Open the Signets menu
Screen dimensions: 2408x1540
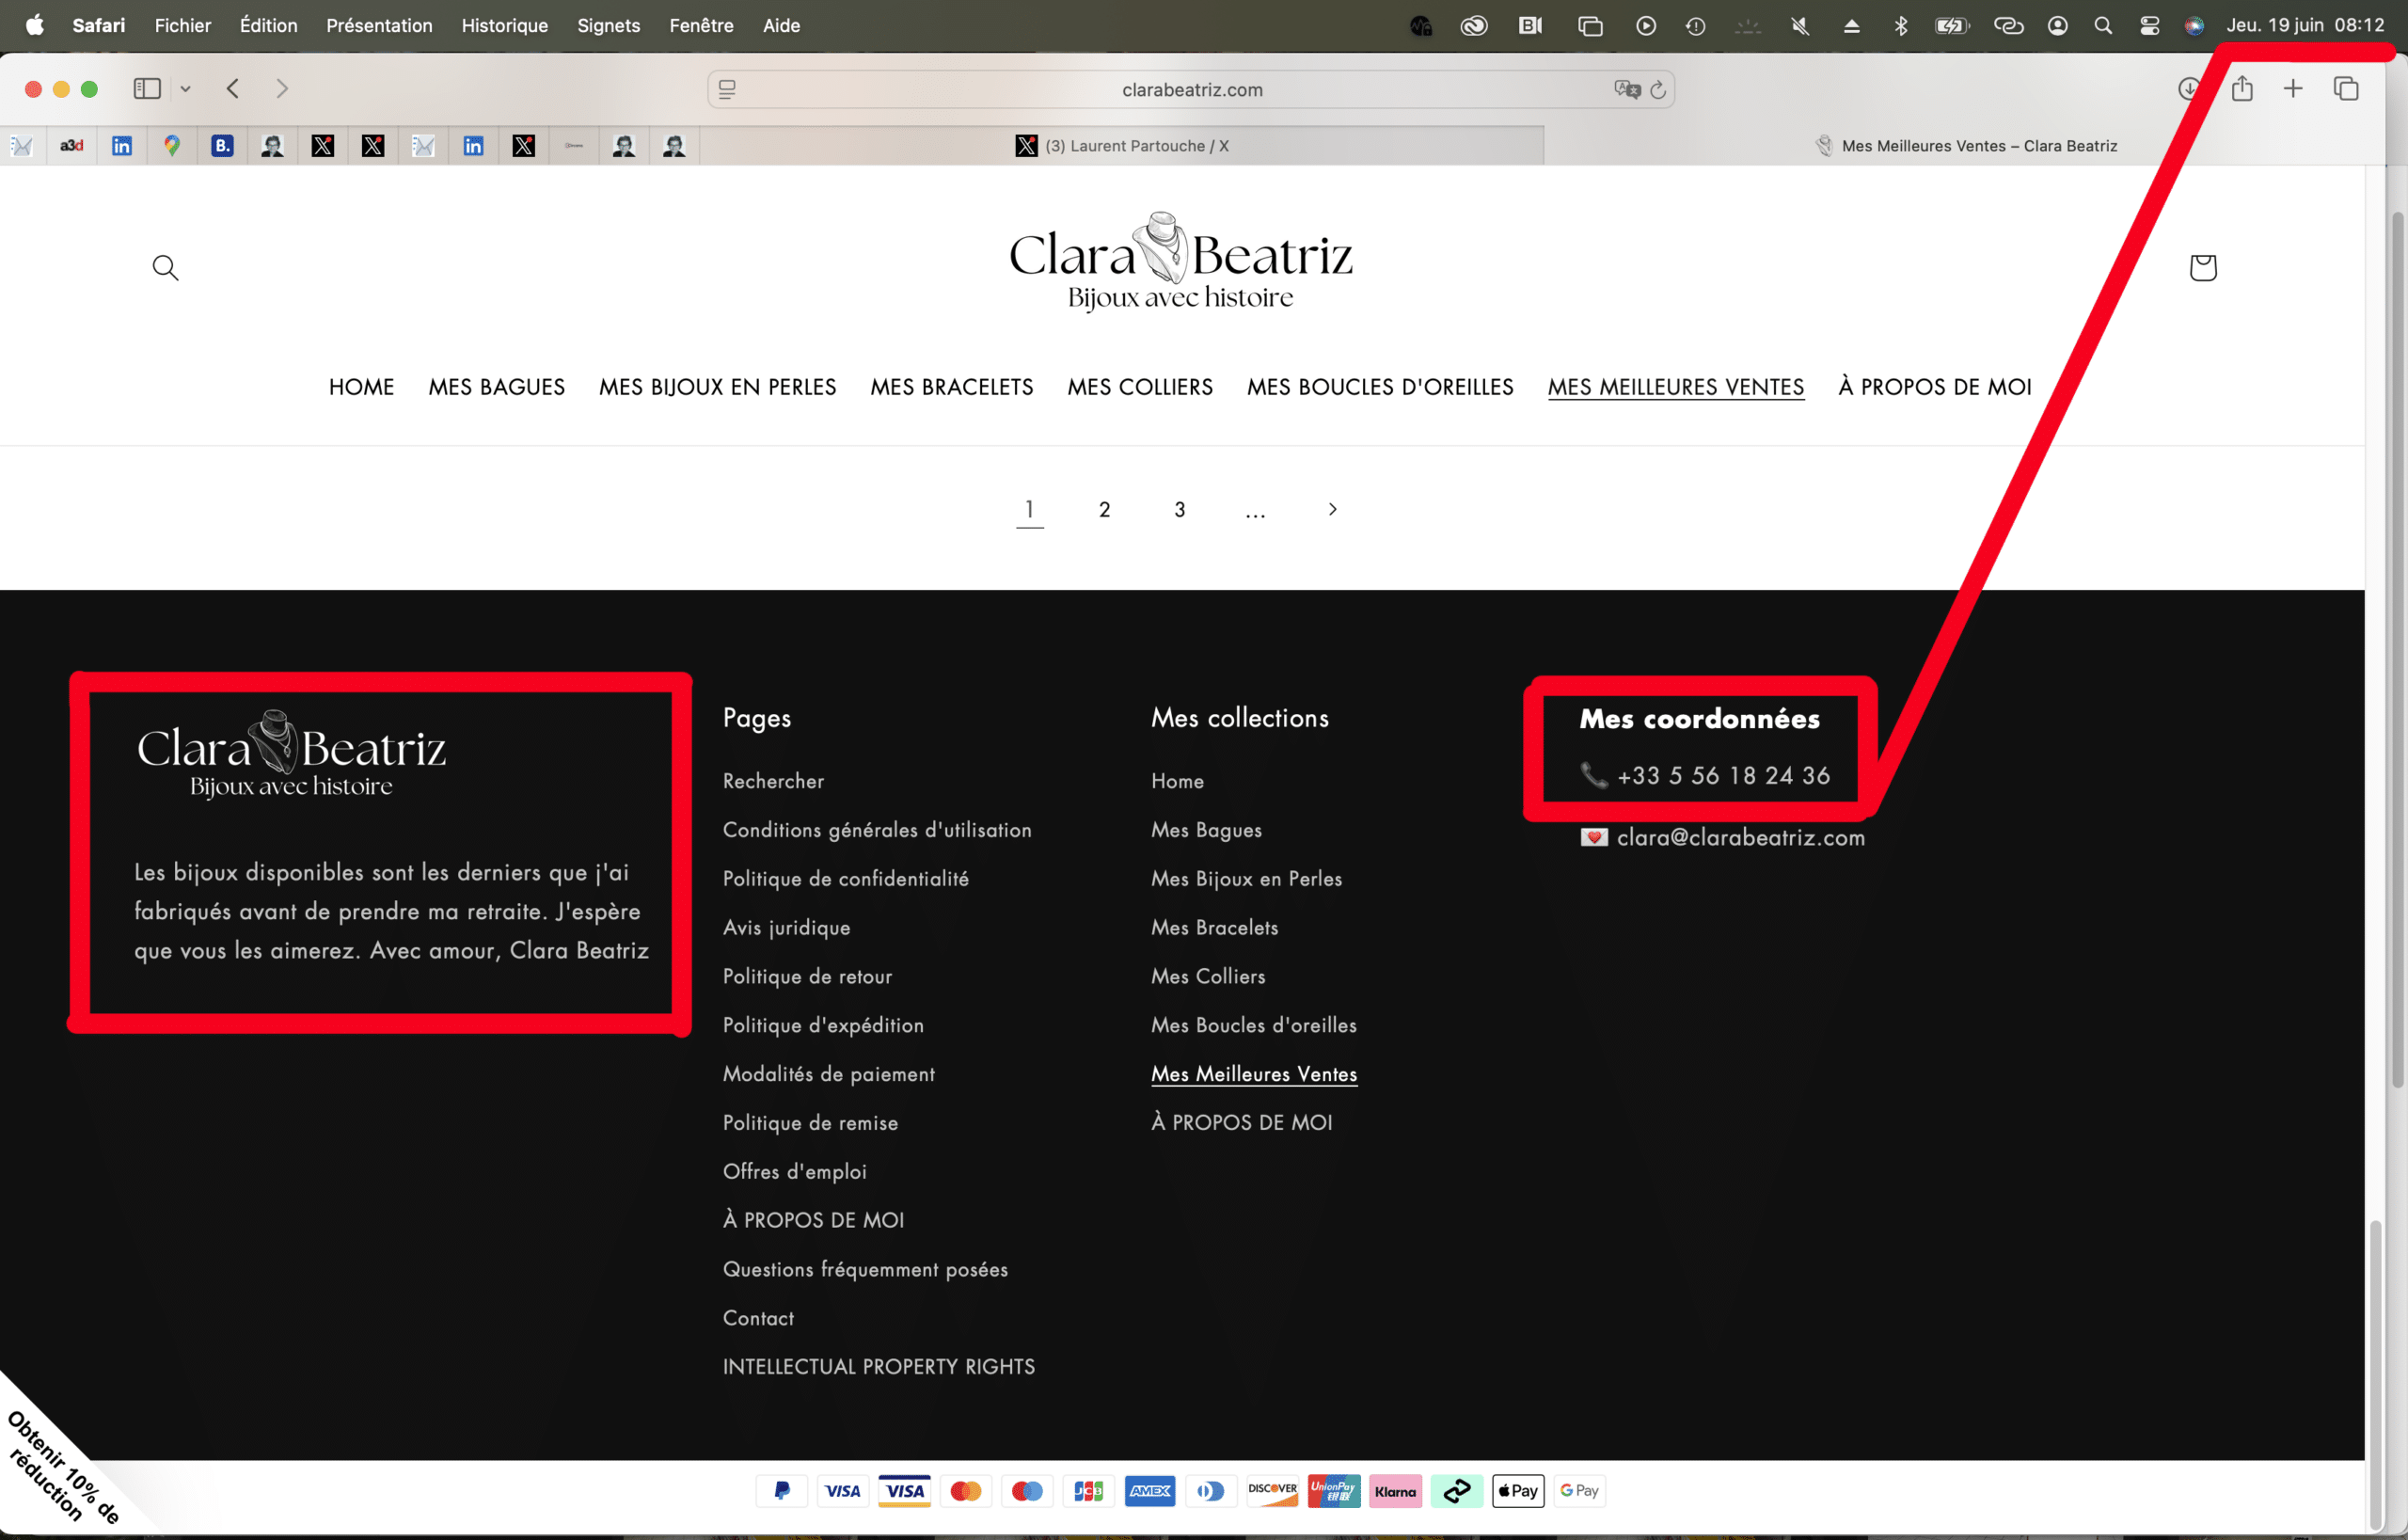(608, 25)
